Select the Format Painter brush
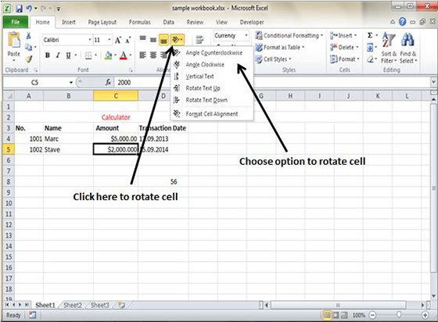This screenshot has width=438, height=322. [x=29, y=59]
